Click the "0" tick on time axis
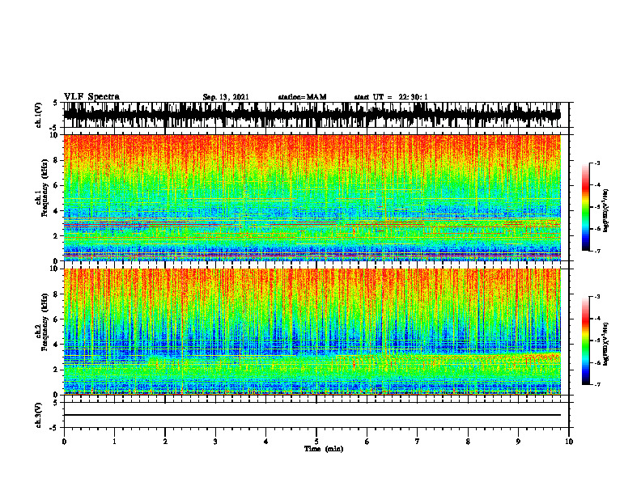641x495 pixels. 64,442
